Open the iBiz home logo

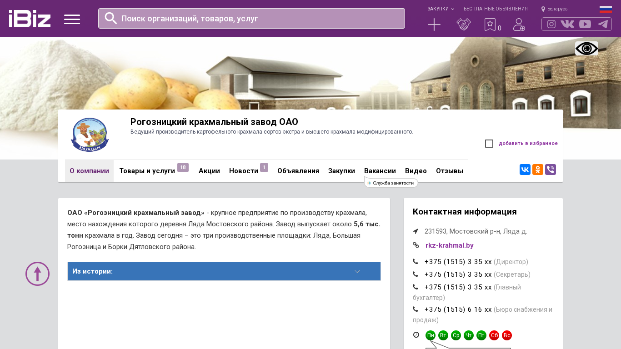pos(30,19)
